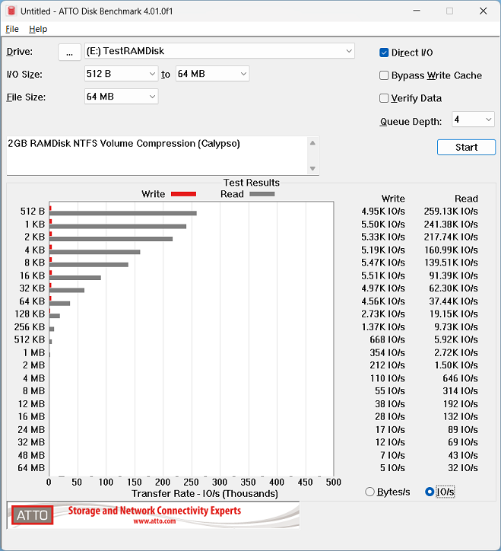This screenshot has width=501, height=551.
Task: Click the 16 KB row label
Action: 32,275
